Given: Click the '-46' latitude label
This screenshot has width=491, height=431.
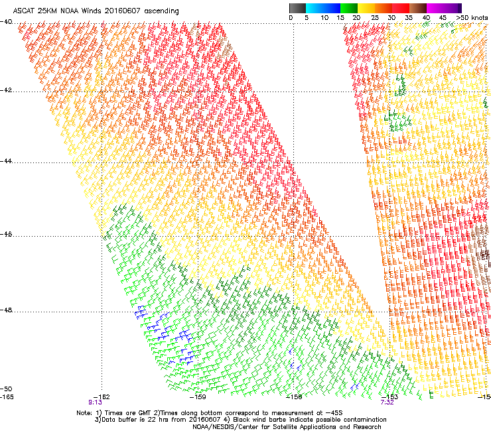Looking at the screenshot, I should pyautogui.click(x=6, y=234).
